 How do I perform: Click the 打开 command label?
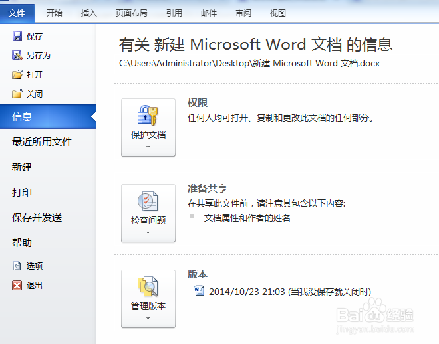point(35,74)
